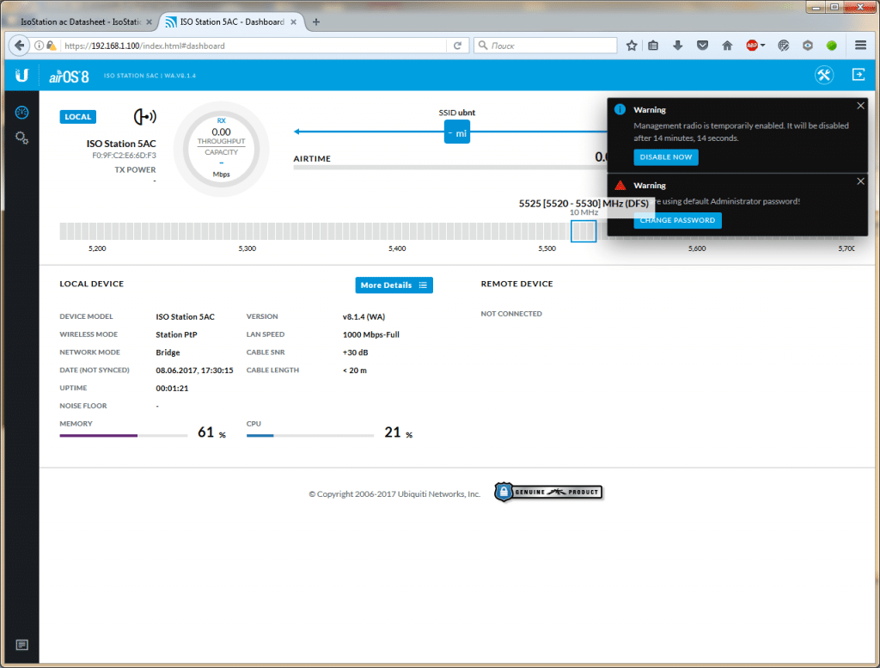The width and height of the screenshot is (880, 668).
Task: Open the Firefox downloads arrow
Action: [x=678, y=46]
